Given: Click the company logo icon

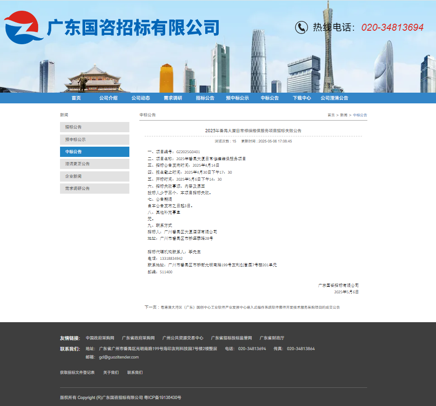Looking at the screenshot, I should coord(21,27).
